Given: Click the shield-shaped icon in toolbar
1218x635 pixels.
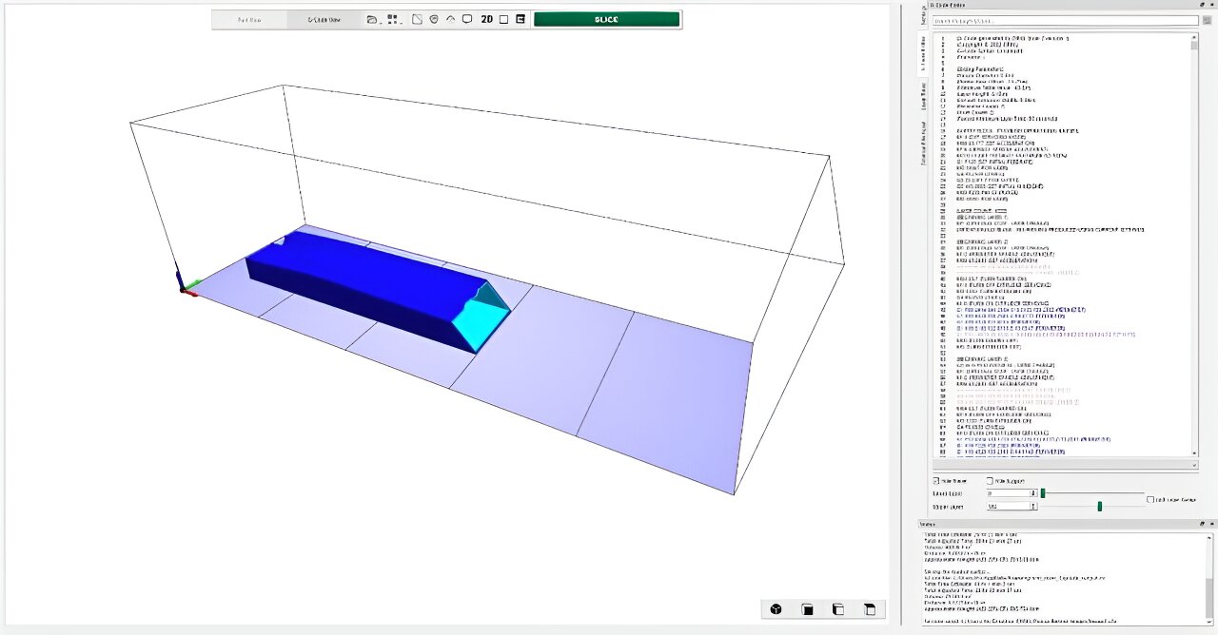Looking at the screenshot, I should click(434, 19).
